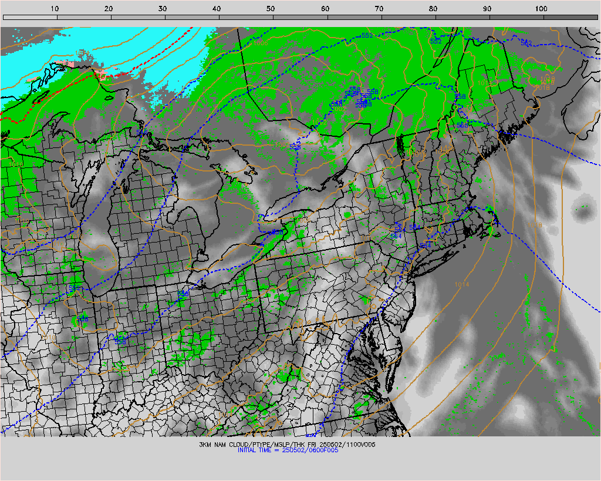This screenshot has width=601, height=481.
Task: Click the "10" scale label
Action: pyautogui.click(x=55, y=8)
